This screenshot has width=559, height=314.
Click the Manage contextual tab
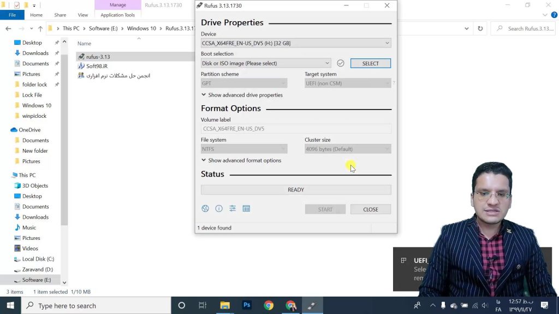coord(118,5)
